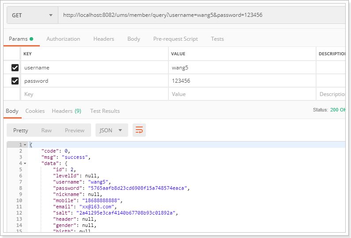Switch to the Tests tab
The image size is (351, 238).
pos(217,39)
